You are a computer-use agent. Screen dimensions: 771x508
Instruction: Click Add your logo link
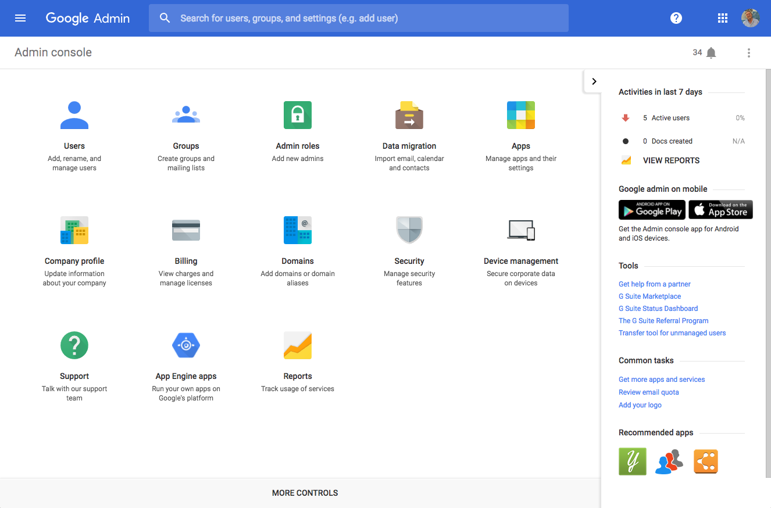click(x=640, y=405)
